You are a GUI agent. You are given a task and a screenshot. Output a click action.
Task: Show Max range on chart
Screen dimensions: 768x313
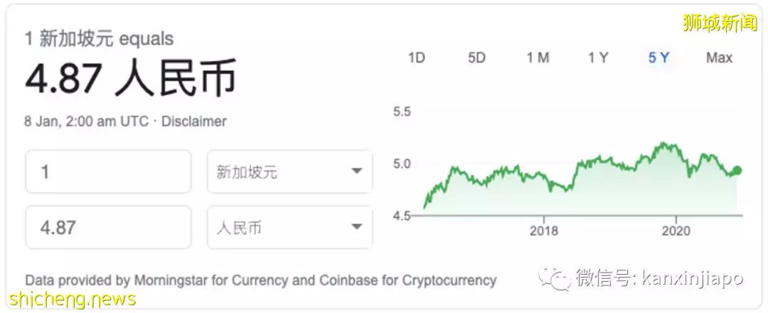tap(719, 57)
